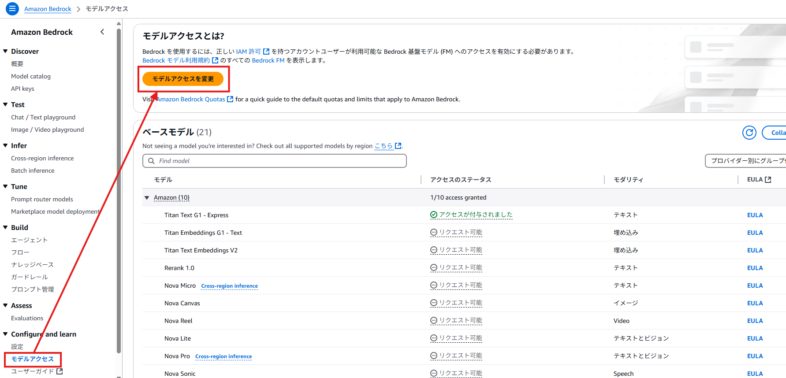Click external link icon after こちら
The width and height of the screenshot is (786, 378).
pos(398,146)
